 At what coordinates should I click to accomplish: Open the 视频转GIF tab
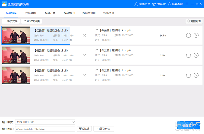pos(70,13)
